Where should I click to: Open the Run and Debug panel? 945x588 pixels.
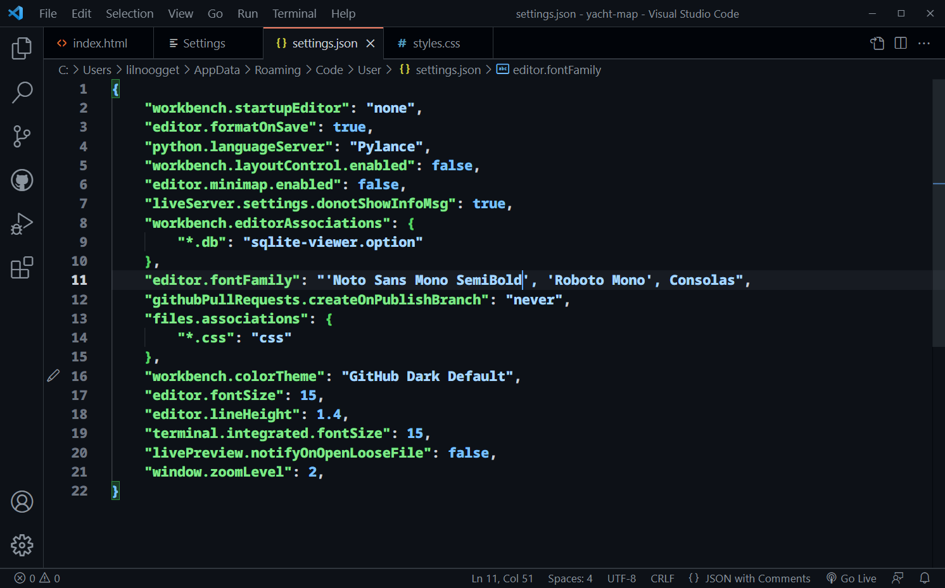tap(22, 224)
